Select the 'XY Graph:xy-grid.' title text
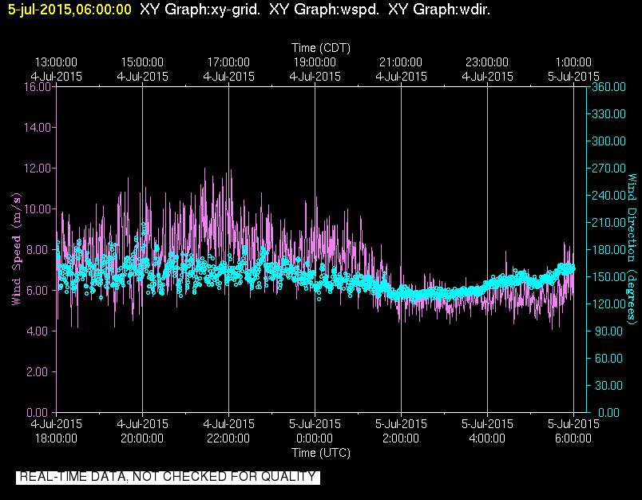Screen dimensions: 642x500 [200, 10]
